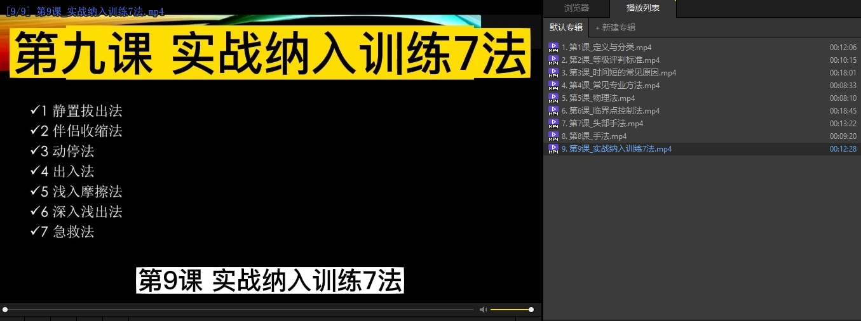Click the seek bar handle at start
Screen dimensions: 861x321
pos(5,310)
